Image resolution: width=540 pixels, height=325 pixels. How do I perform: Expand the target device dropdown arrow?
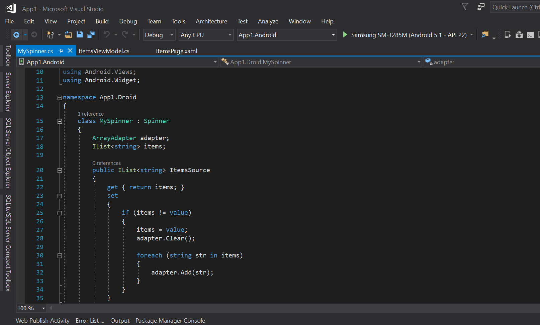coord(472,34)
